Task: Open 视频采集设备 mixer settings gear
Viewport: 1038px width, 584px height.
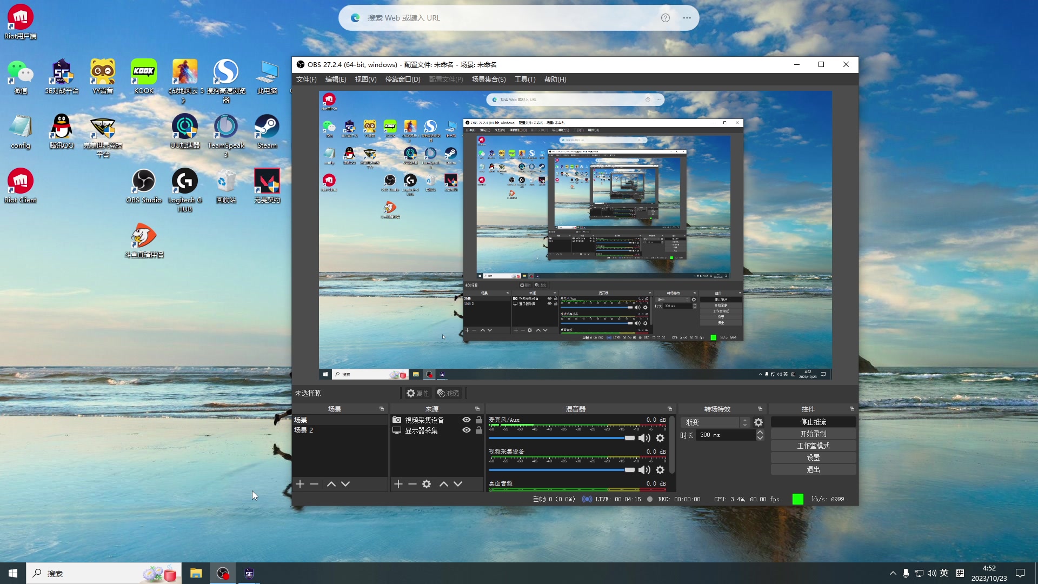Action: tap(660, 470)
